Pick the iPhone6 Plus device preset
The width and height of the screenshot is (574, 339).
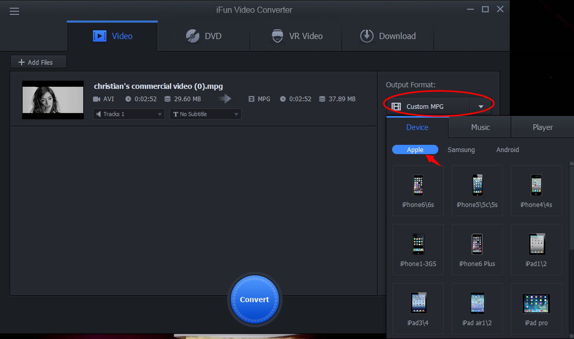pos(477,249)
